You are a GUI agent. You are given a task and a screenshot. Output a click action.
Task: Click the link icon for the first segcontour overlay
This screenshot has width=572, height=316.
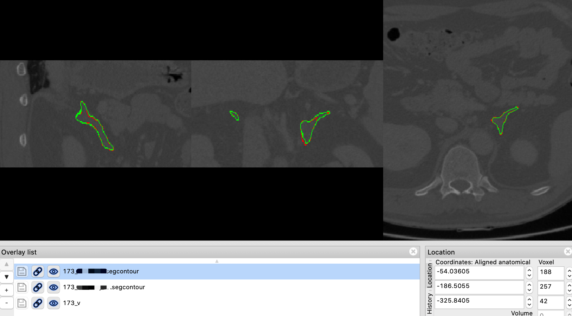[37, 271]
